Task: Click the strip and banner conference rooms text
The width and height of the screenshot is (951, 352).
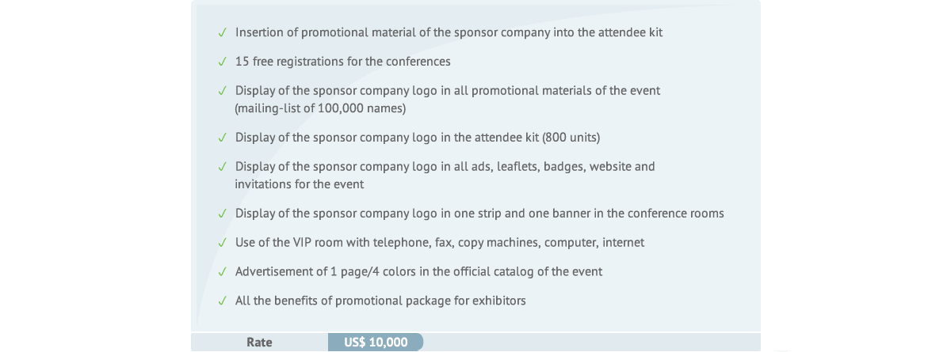Action: [x=479, y=214]
